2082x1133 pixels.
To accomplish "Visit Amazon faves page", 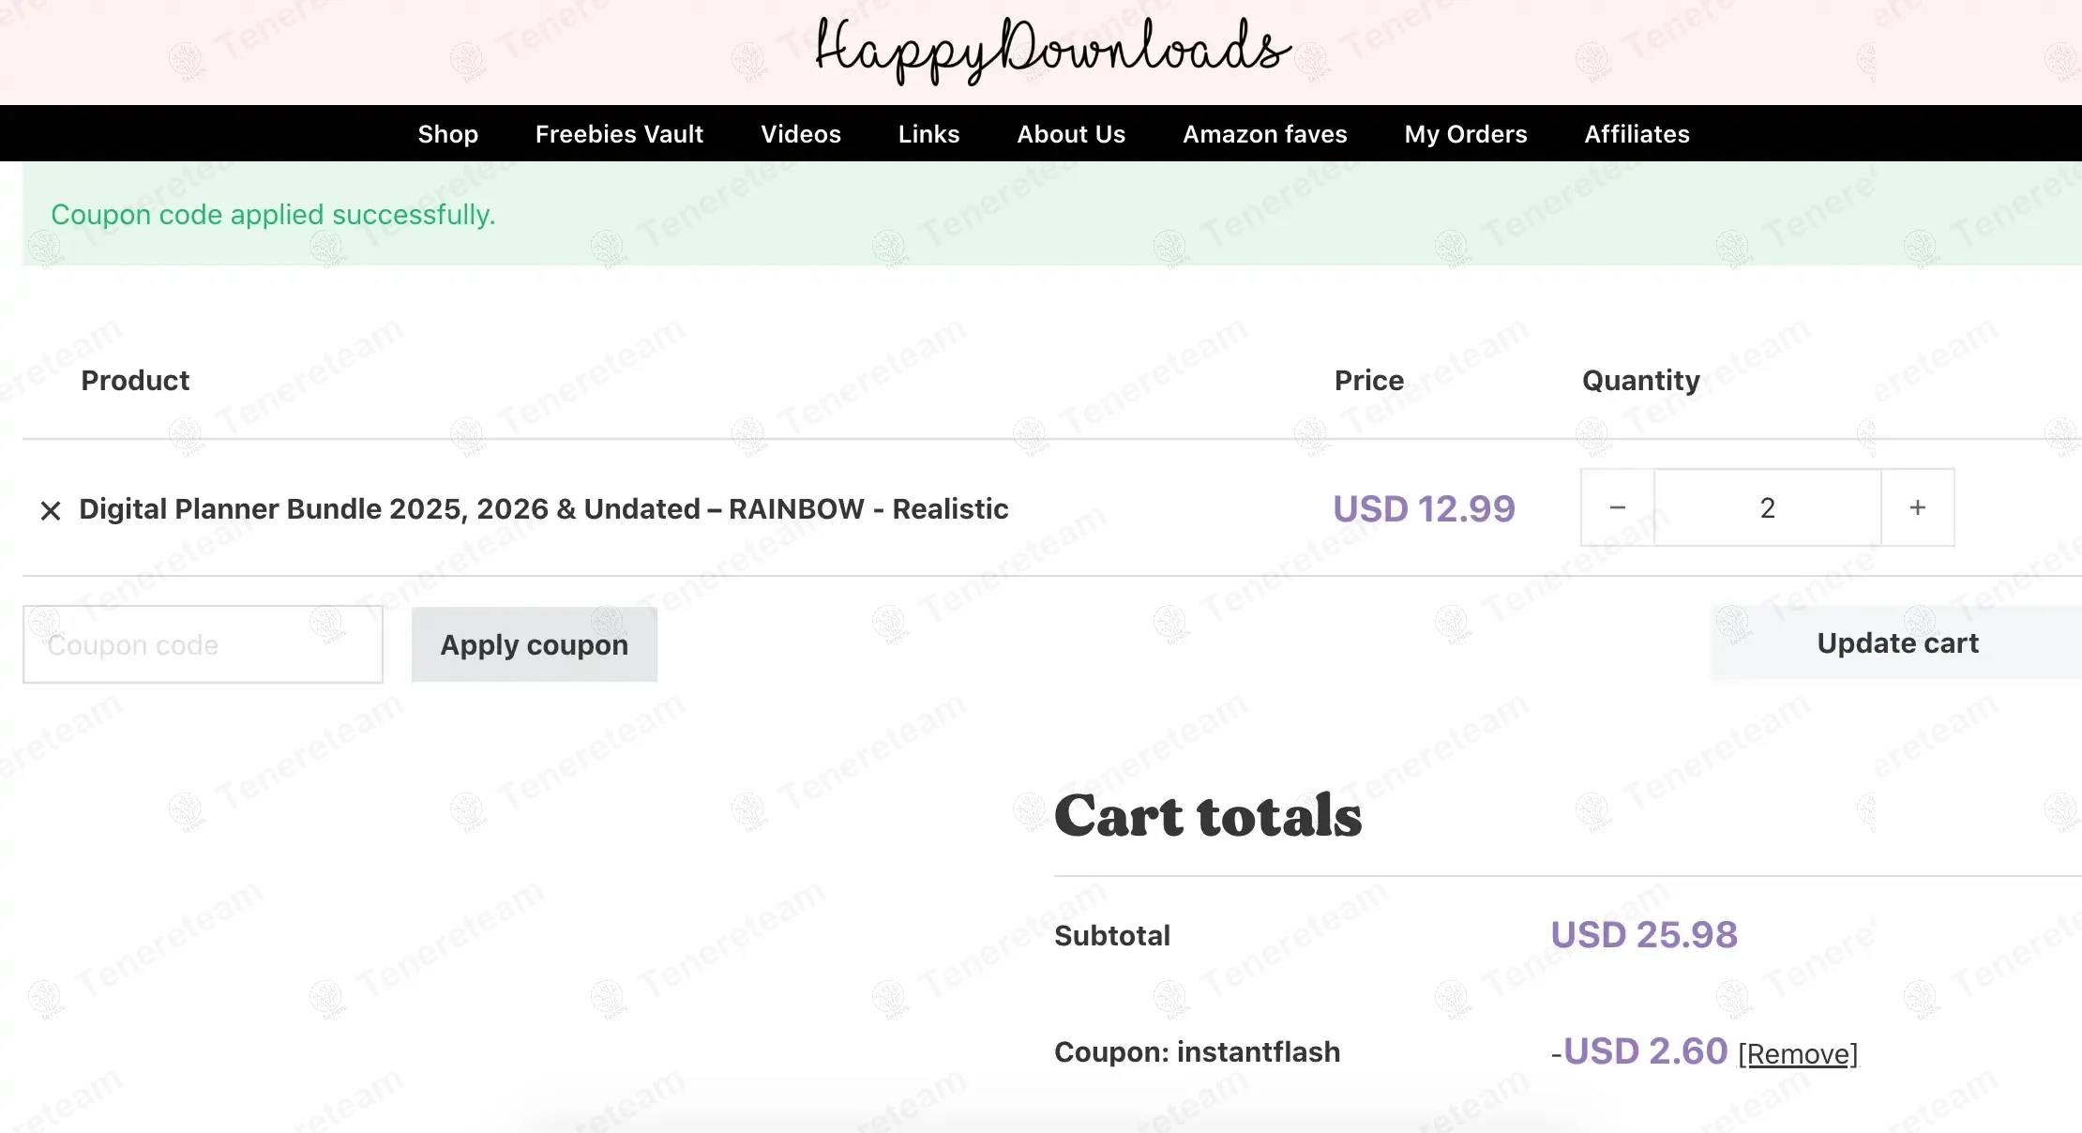I will (x=1264, y=134).
